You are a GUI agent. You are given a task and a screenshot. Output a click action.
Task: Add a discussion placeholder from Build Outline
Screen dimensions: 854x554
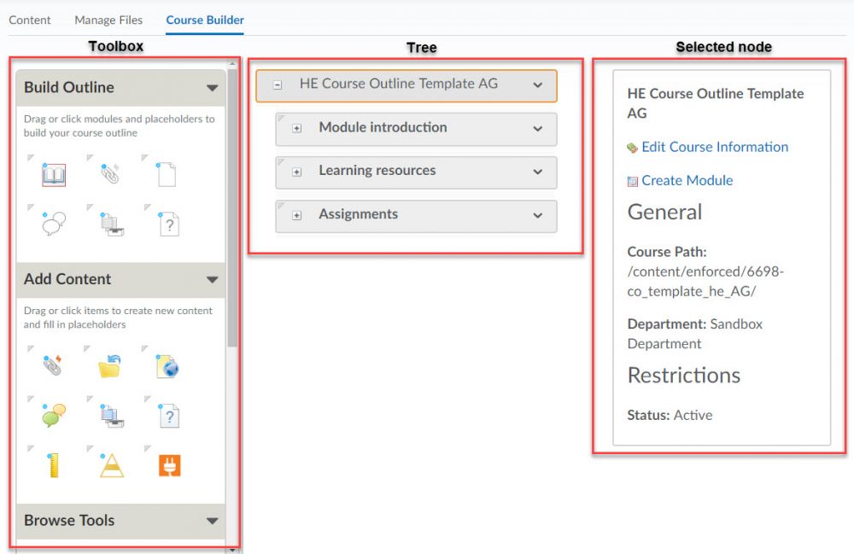pos(54,224)
